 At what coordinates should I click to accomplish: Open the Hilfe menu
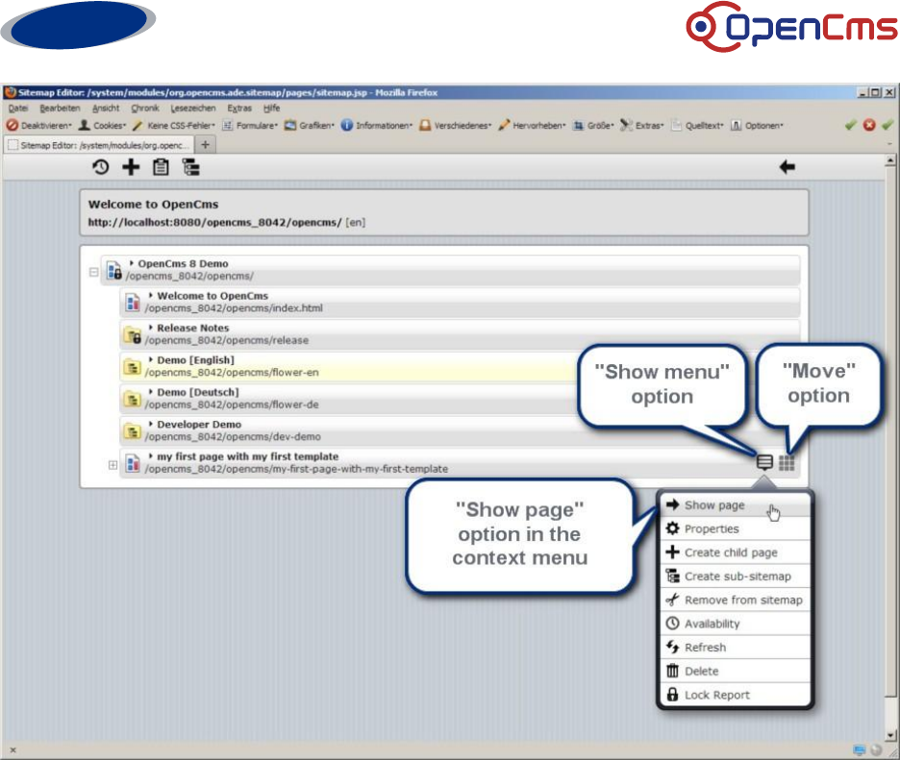point(271,108)
